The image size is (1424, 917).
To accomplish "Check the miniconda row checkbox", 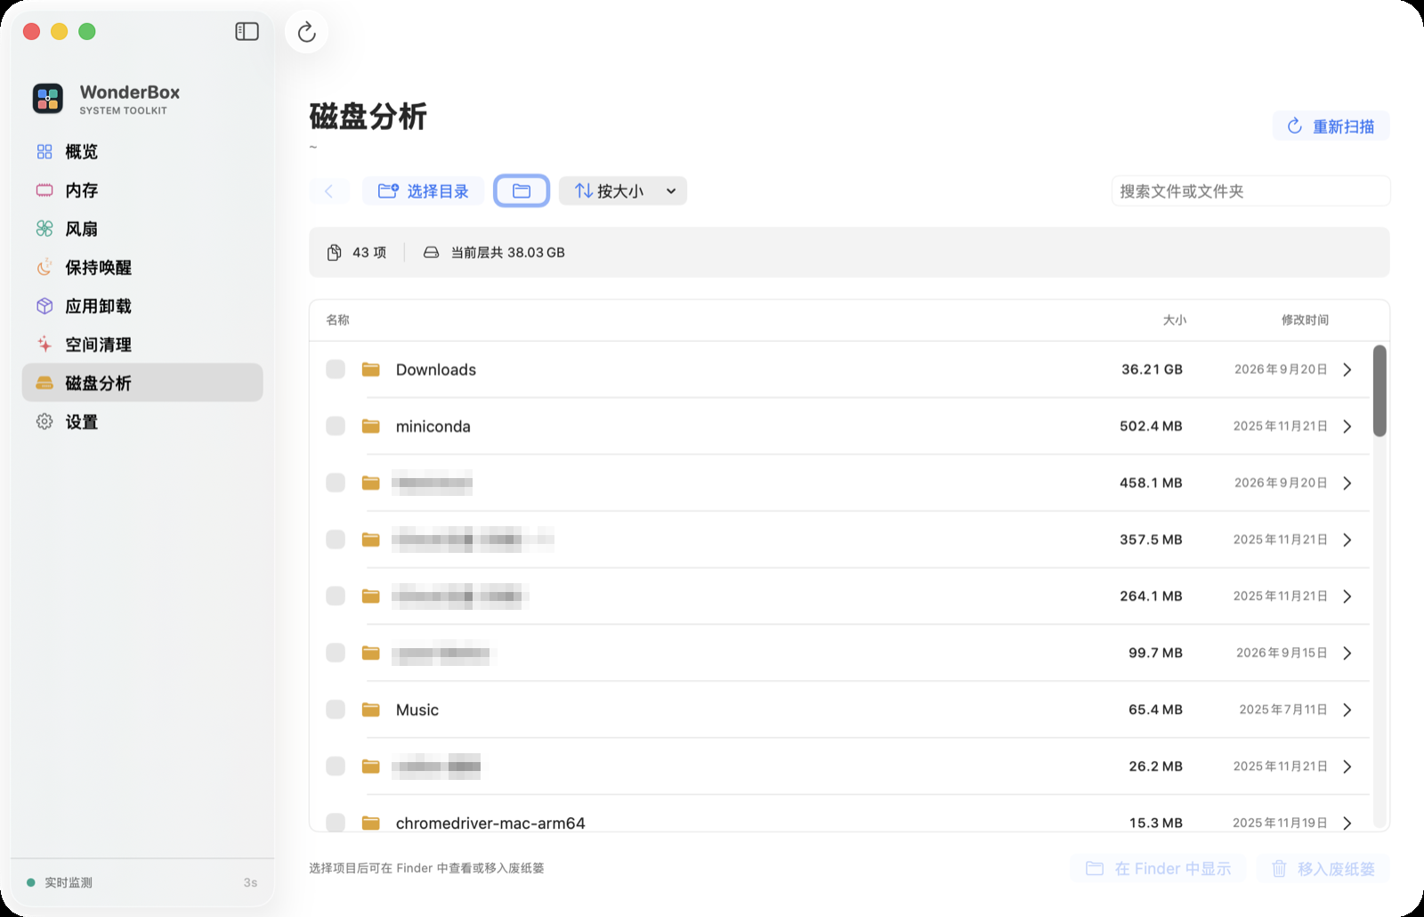I will click(336, 426).
